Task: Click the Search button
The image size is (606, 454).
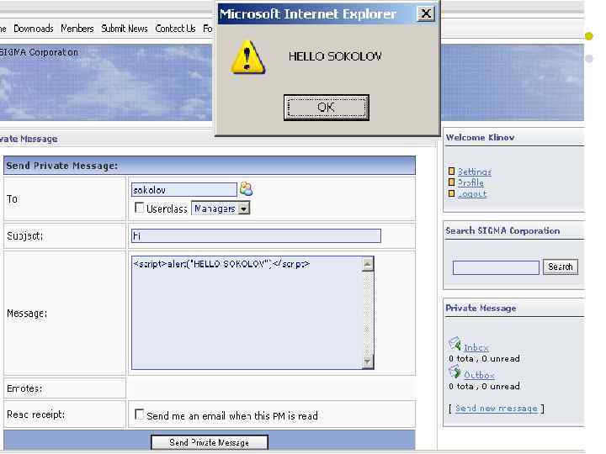Action: tap(561, 267)
